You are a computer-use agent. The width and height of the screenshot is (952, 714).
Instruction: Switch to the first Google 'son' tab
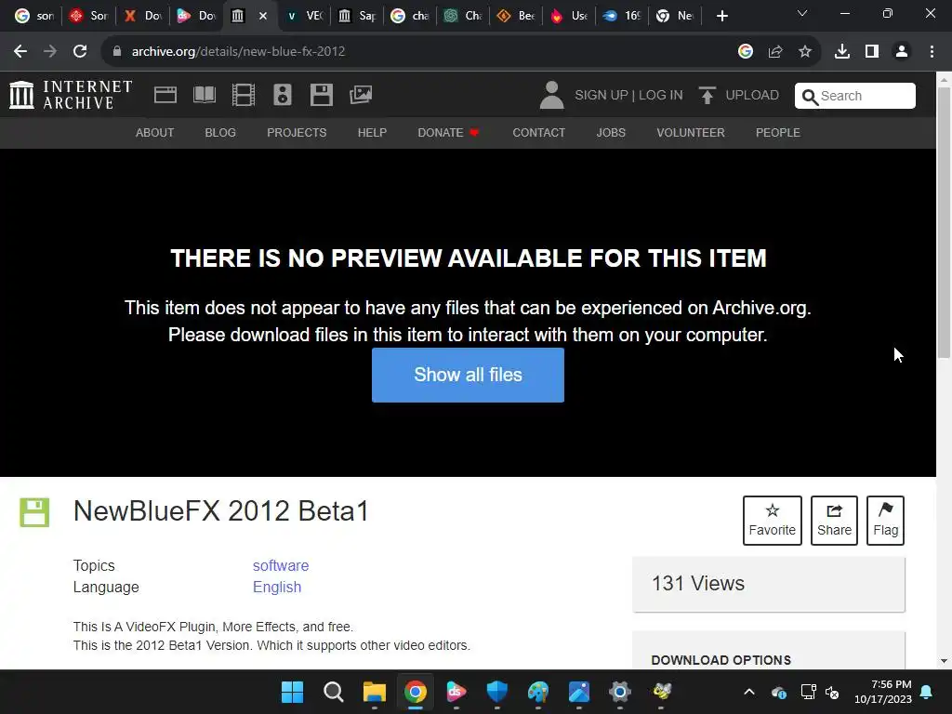tap(34, 16)
